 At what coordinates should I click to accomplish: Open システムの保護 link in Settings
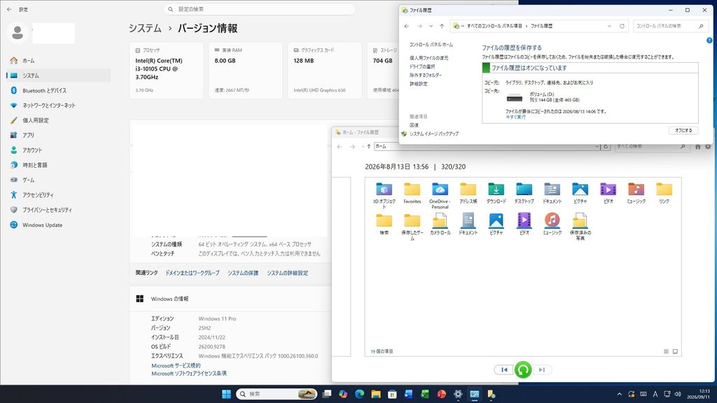pyautogui.click(x=243, y=273)
